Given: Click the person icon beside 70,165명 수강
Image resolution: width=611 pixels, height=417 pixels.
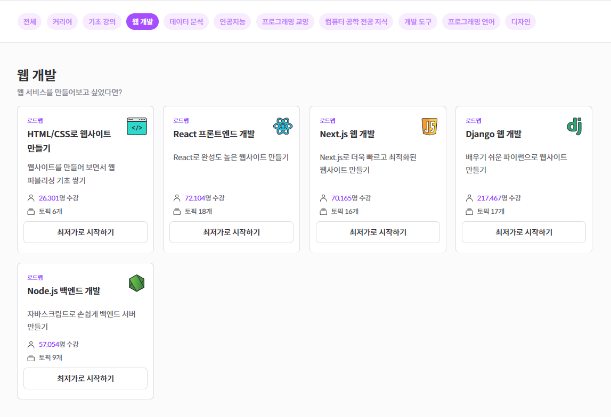Looking at the screenshot, I should [x=323, y=198].
